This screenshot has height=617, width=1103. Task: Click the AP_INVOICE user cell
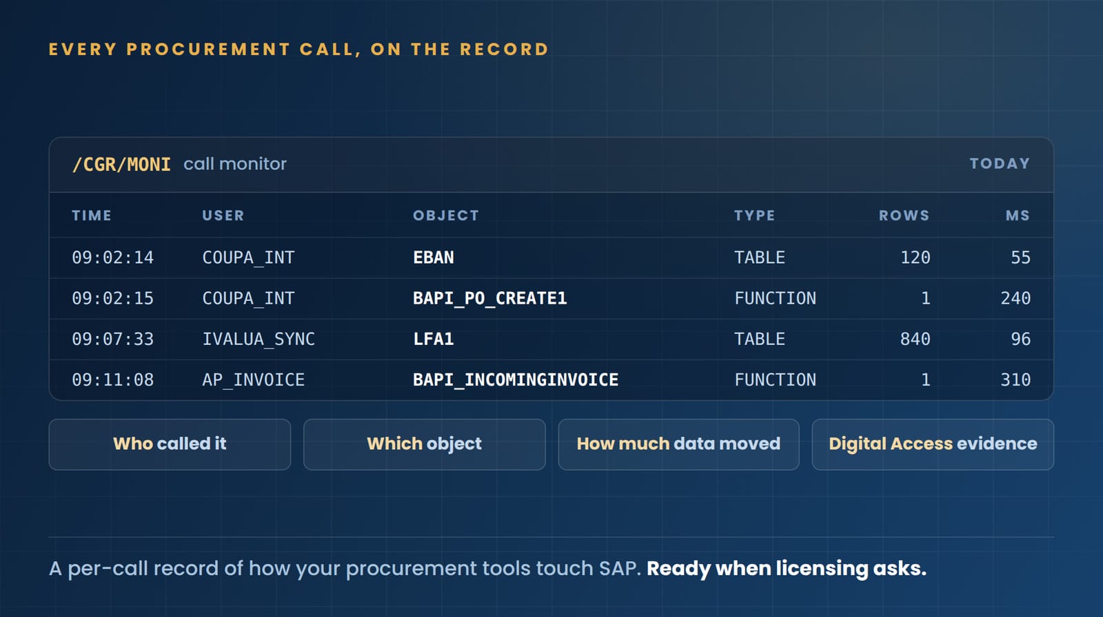(x=253, y=379)
